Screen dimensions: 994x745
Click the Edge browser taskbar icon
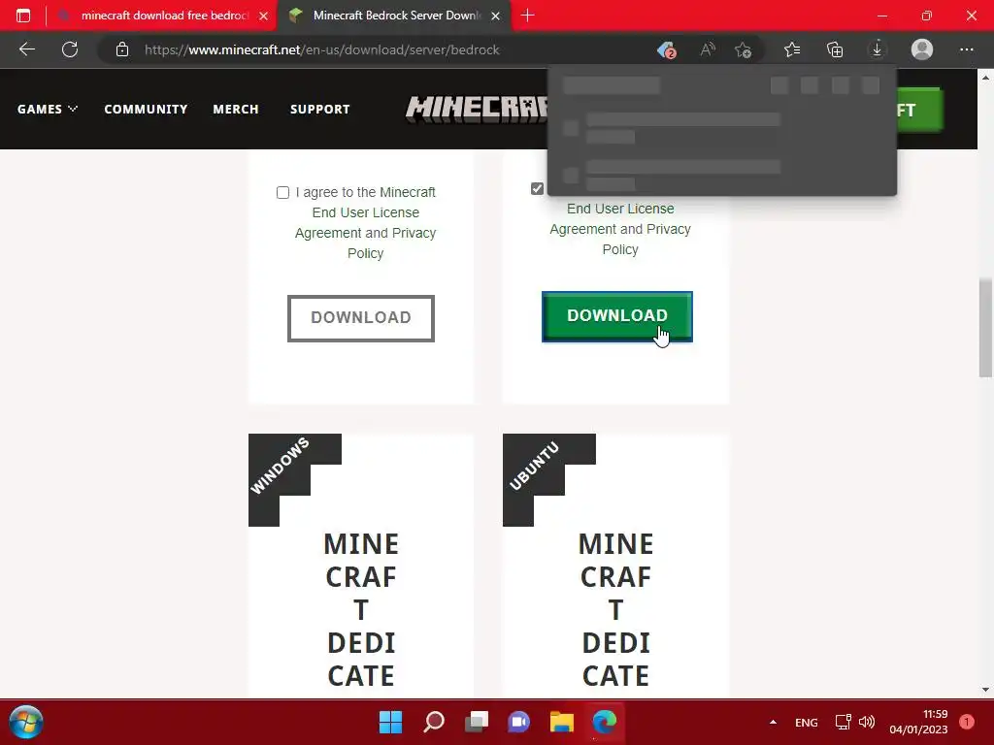click(x=604, y=722)
